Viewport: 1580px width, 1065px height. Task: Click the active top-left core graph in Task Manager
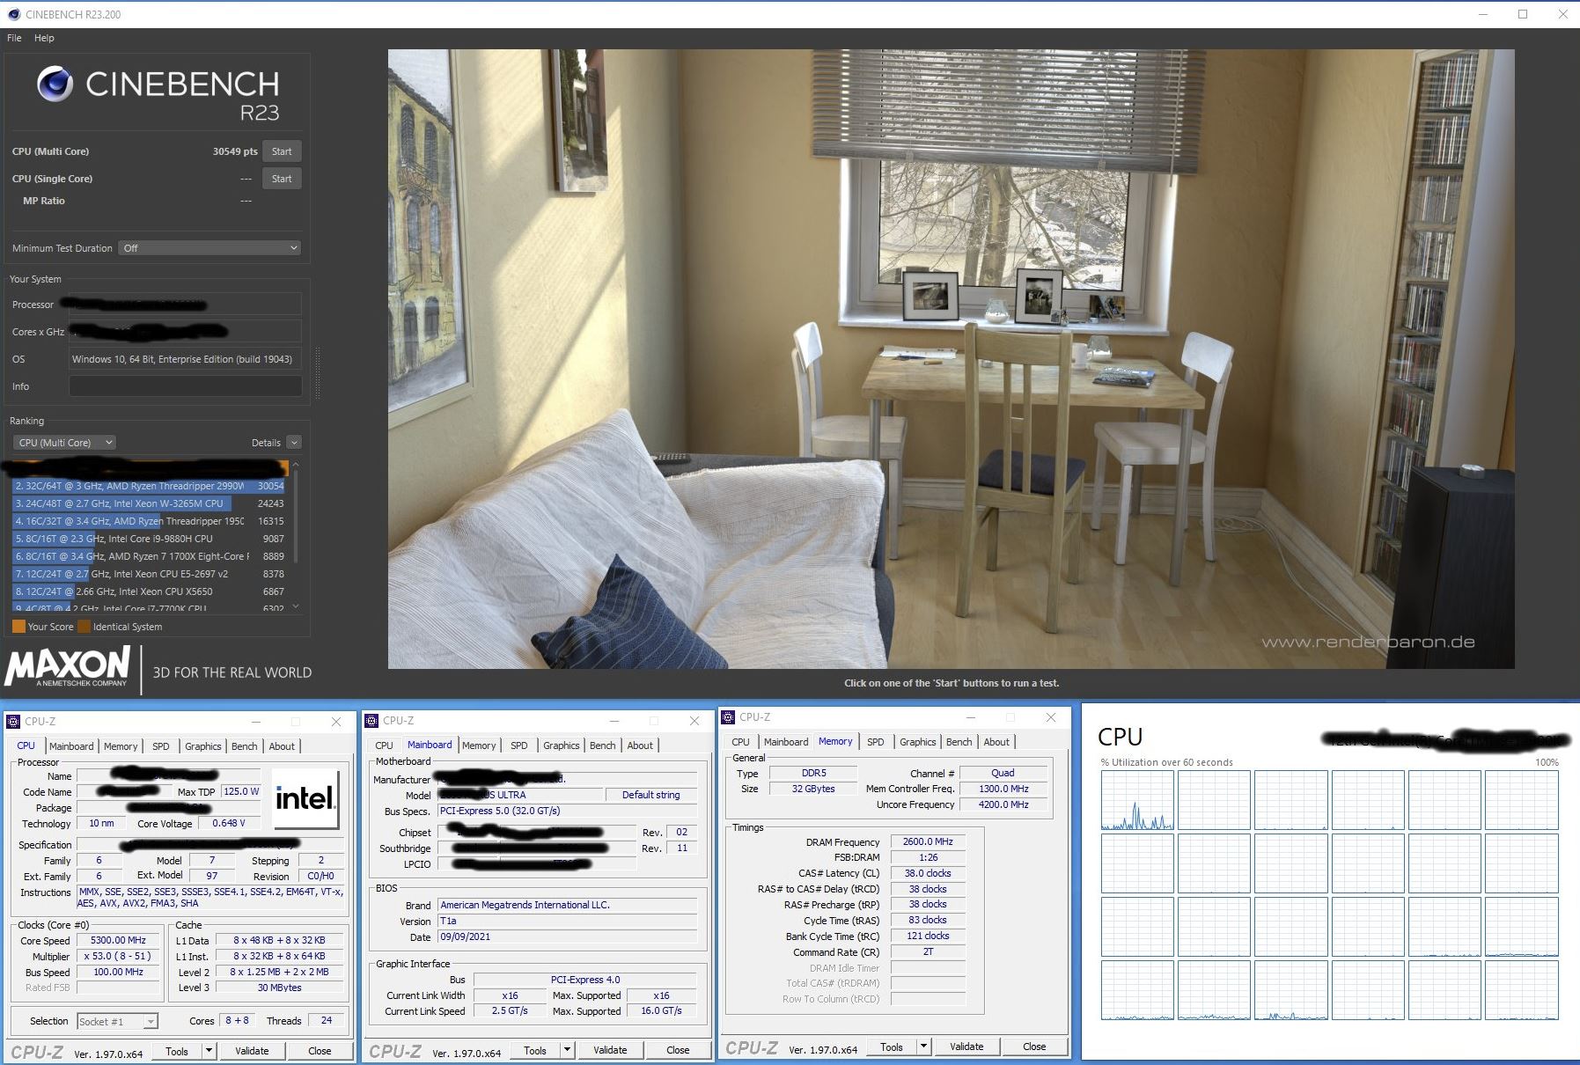(1137, 800)
